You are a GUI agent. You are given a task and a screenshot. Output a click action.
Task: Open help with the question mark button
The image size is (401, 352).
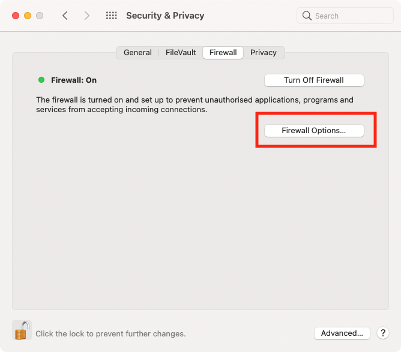(383, 333)
